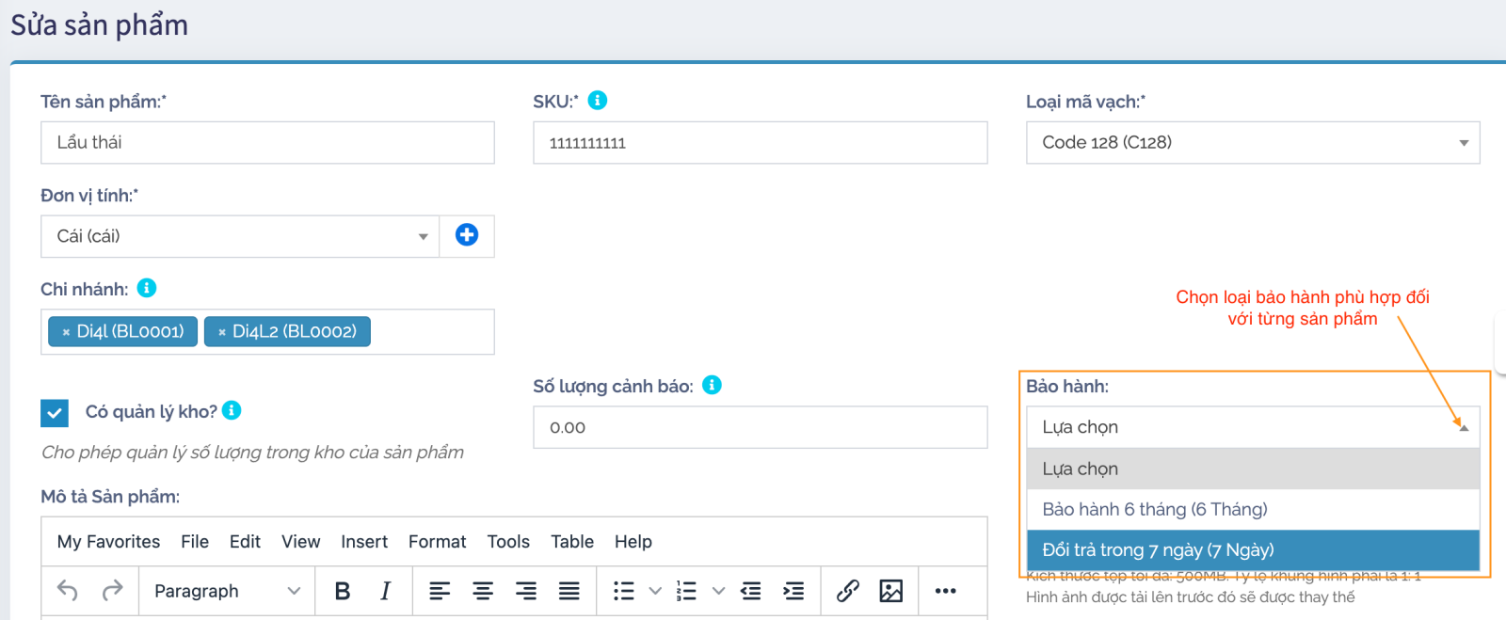Remove the Di4L2 (BL0002) branch tag
The width and height of the screenshot is (1506, 620).
point(222,332)
